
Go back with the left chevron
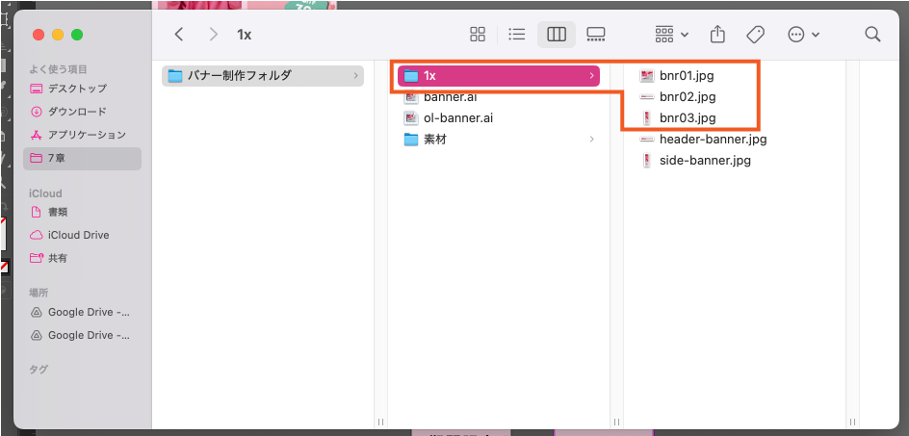click(179, 35)
